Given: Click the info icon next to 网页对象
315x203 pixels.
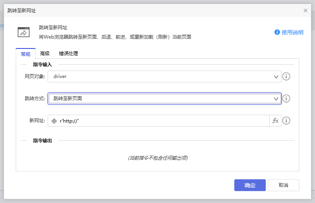Looking at the screenshot, I should (x=287, y=76).
